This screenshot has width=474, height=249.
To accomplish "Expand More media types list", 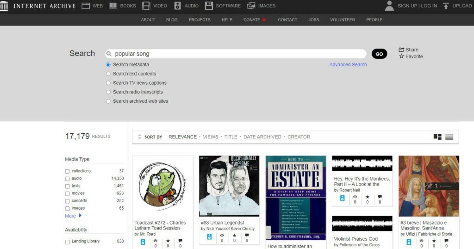I will pyautogui.click(x=73, y=216).
